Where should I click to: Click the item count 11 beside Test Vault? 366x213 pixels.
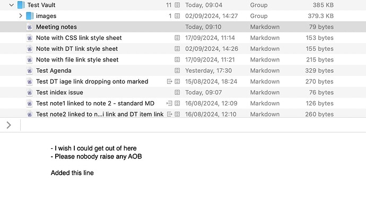coord(169,5)
